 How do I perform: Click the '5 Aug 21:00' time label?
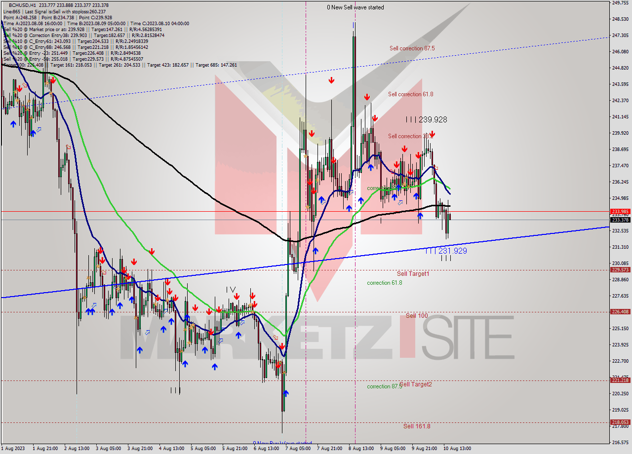coord(235,449)
